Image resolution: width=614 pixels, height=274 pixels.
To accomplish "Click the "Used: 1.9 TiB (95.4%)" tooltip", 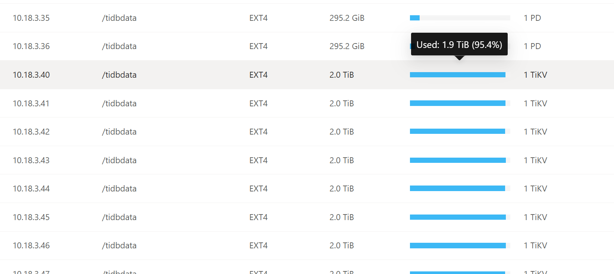I will (x=459, y=45).
